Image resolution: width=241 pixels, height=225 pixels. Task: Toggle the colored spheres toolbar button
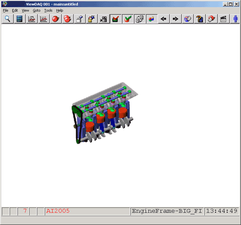click(x=152, y=19)
